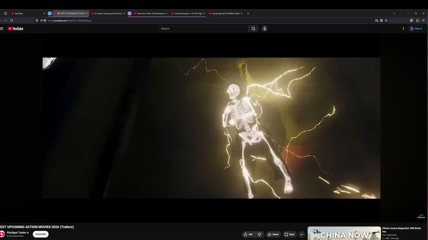The height and width of the screenshot is (240, 428).
Task: Open the Is Trump choosing North Korea tab
Action: click(108, 13)
